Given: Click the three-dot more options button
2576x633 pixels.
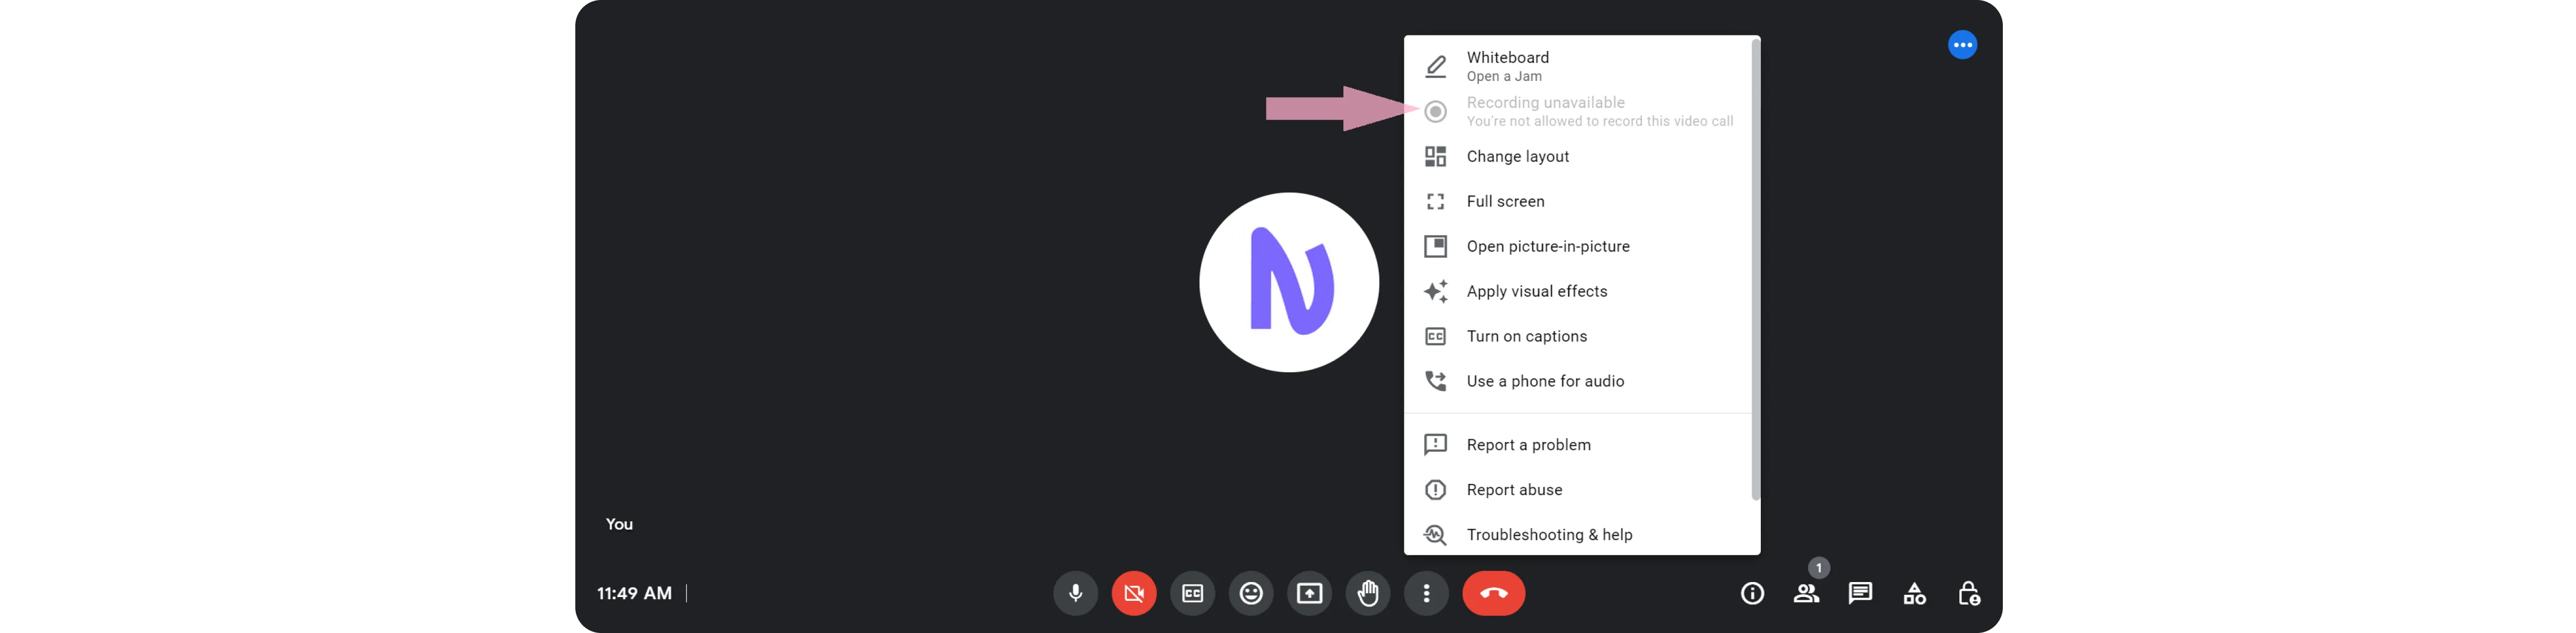Looking at the screenshot, I should click(1426, 593).
